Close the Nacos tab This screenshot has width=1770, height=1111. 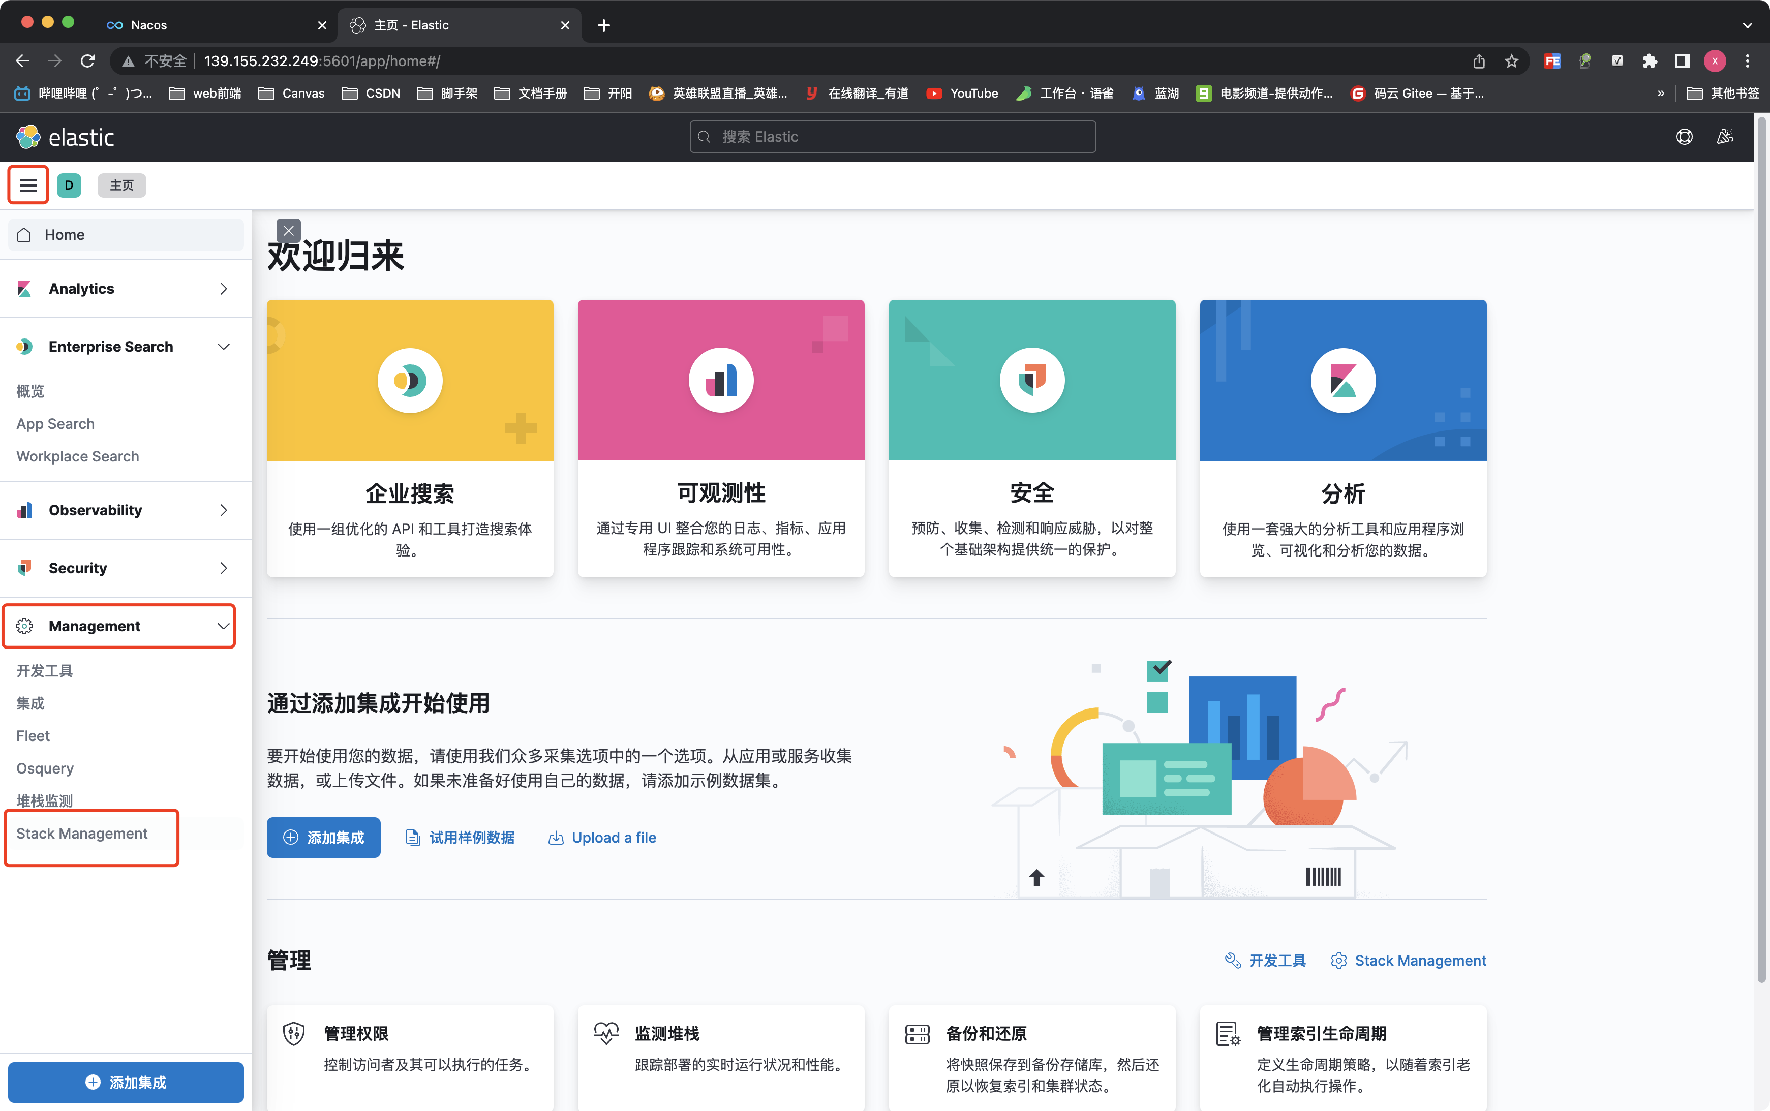point(322,25)
